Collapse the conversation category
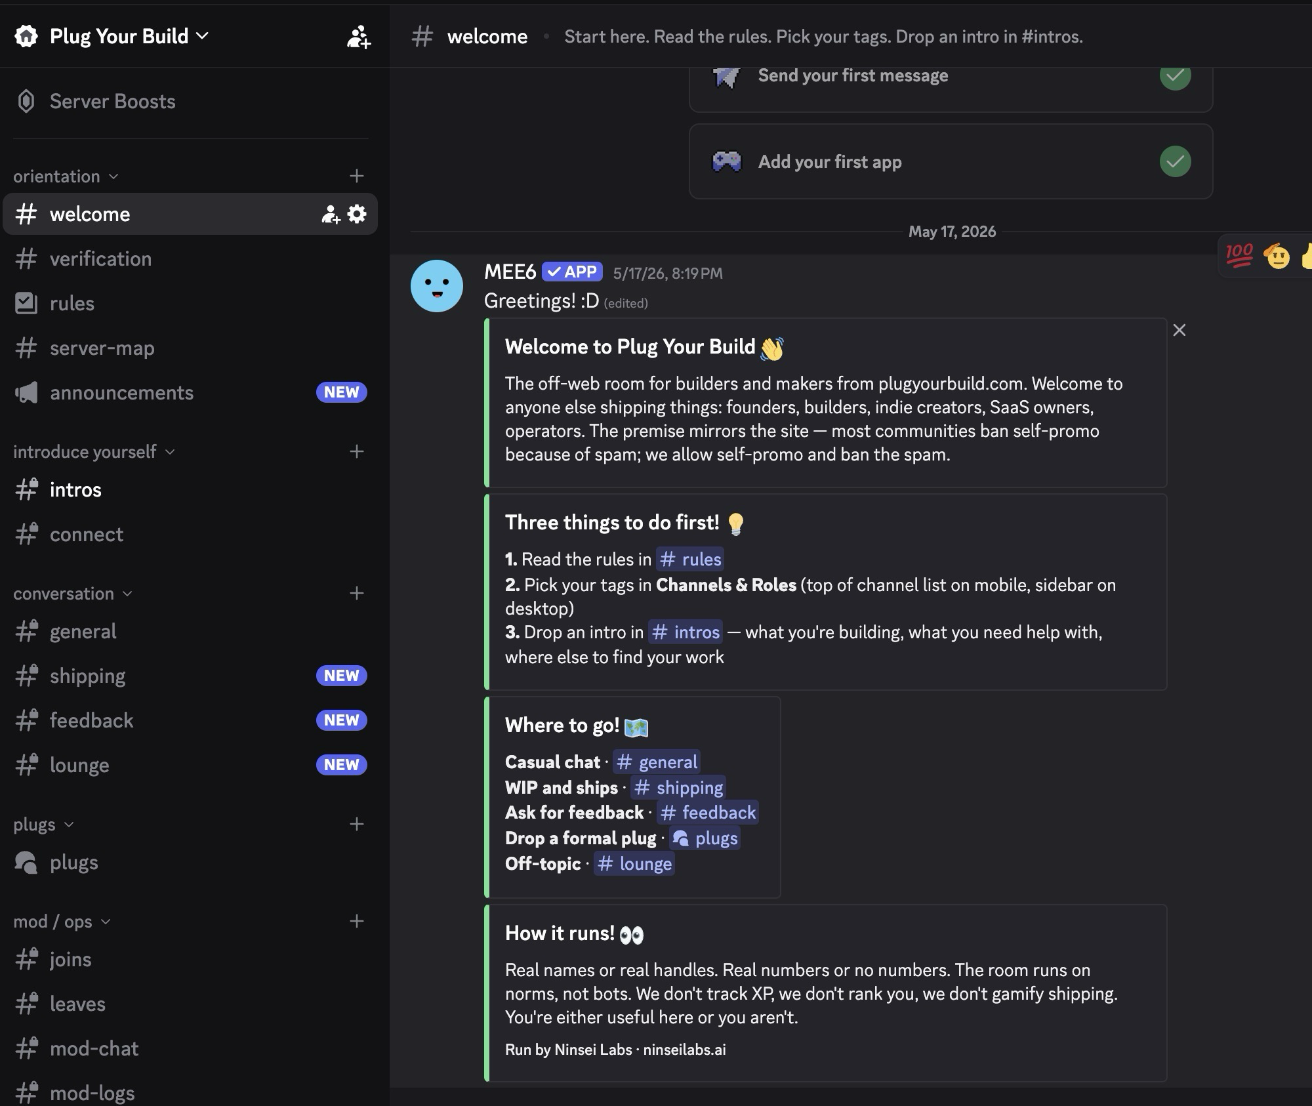The width and height of the screenshot is (1312, 1106). pos(72,594)
